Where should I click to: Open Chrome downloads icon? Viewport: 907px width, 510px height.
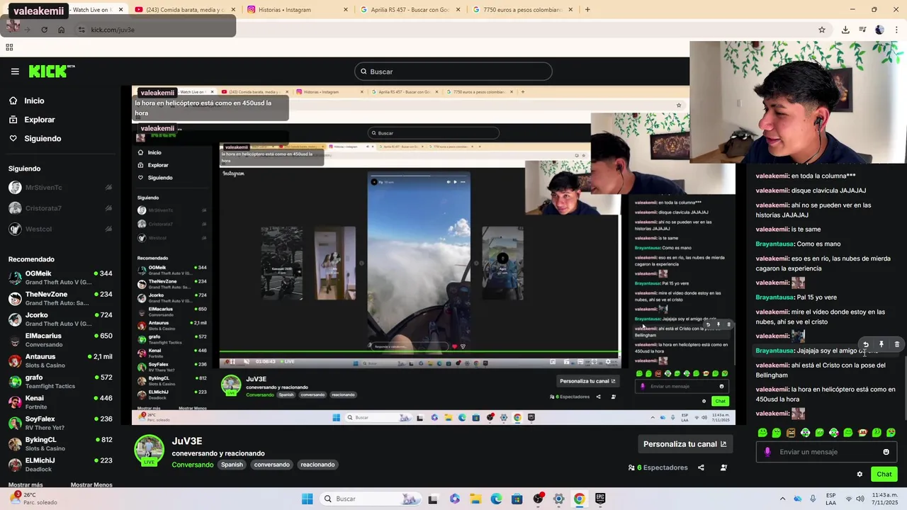(x=845, y=30)
